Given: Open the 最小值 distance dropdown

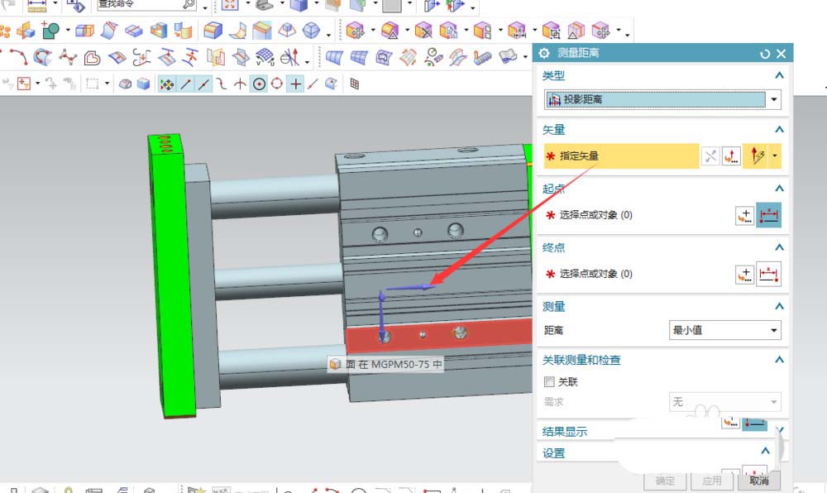Looking at the screenshot, I should pos(724,330).
